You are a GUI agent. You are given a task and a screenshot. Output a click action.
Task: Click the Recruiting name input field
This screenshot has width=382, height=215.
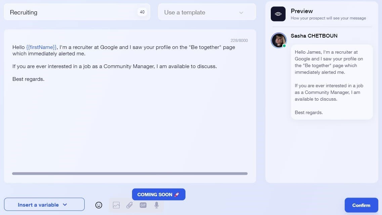(77, 12)
